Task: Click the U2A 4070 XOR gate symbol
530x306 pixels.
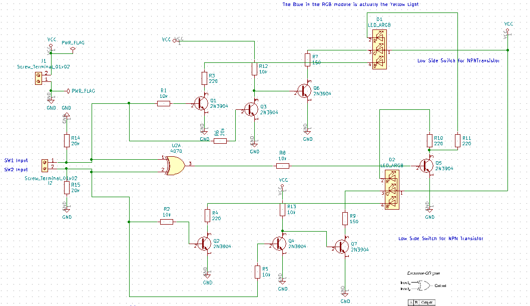Action: click(x=174, y=165)
